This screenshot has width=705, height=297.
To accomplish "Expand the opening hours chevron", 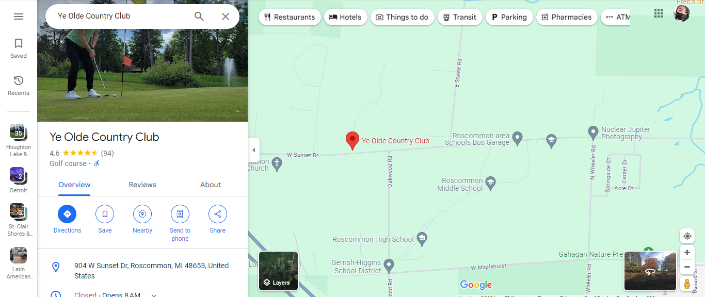I will click(x=154, y=295).
